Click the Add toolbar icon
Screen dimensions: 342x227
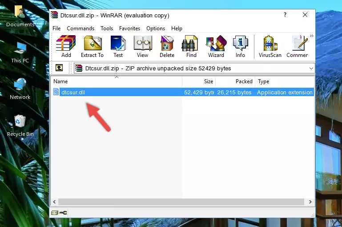(66, 47)
